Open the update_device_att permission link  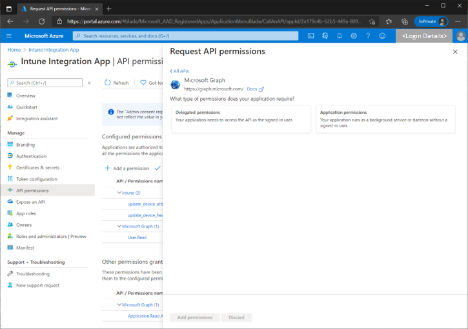pos(145,204)
